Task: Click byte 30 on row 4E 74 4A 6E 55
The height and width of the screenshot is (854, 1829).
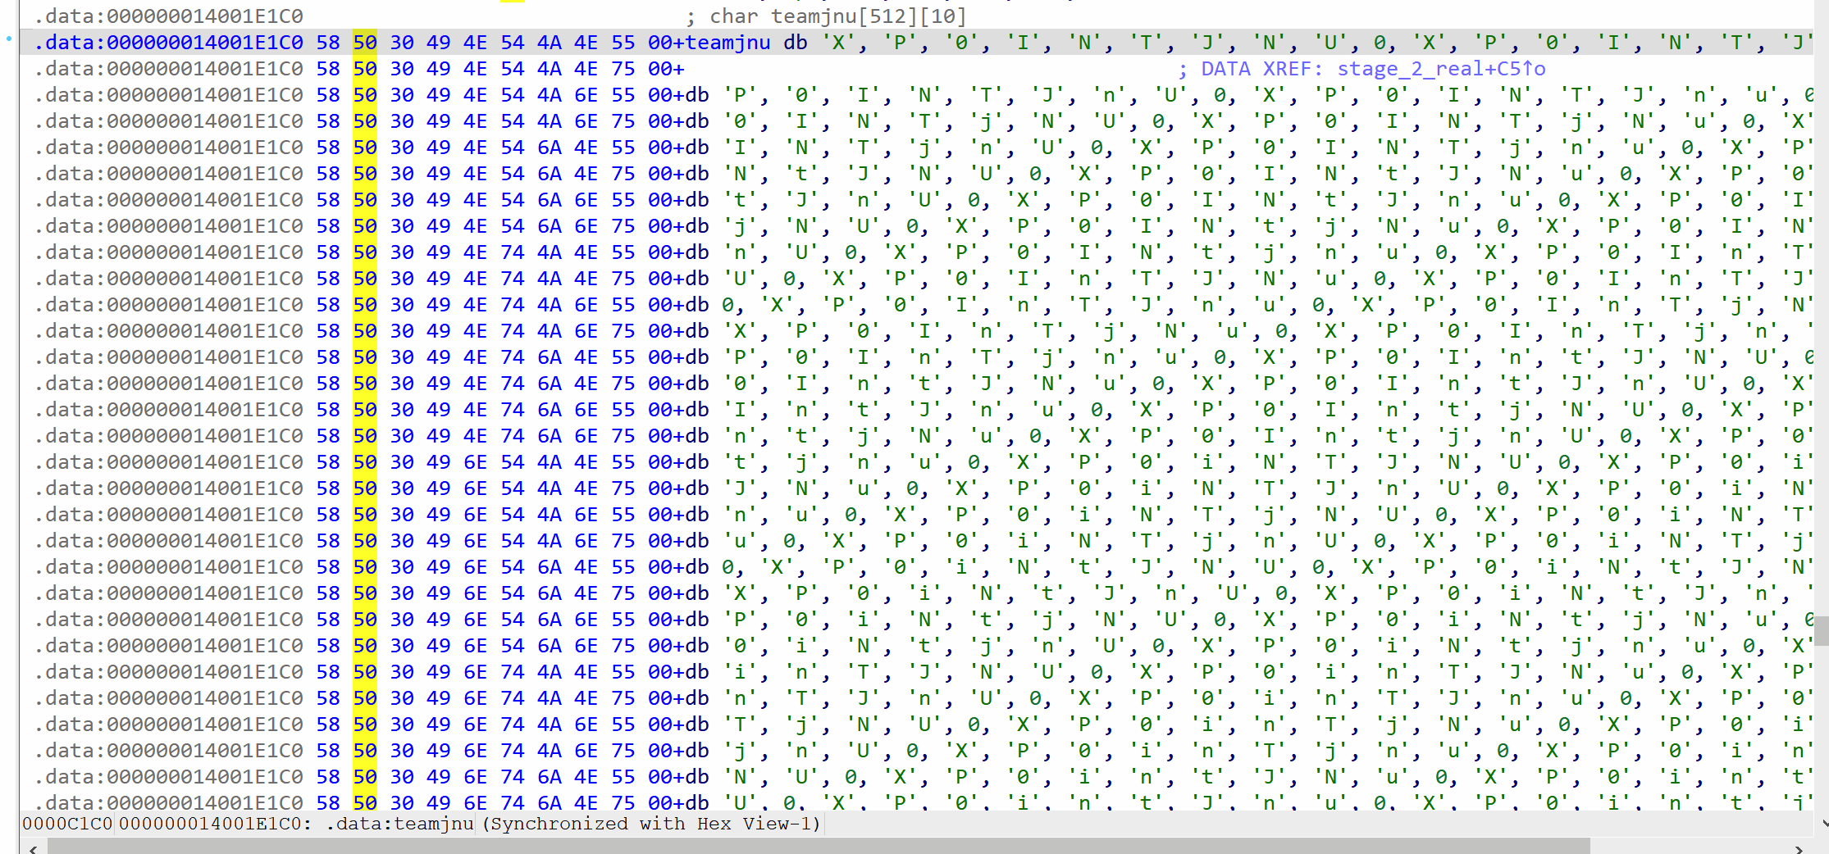Action: click(402, 305)
